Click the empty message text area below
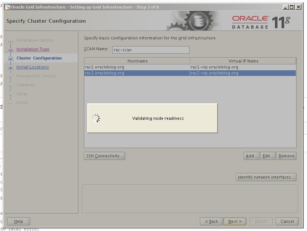The height and width of the screenshot is (231, 307). click(190, 199)
